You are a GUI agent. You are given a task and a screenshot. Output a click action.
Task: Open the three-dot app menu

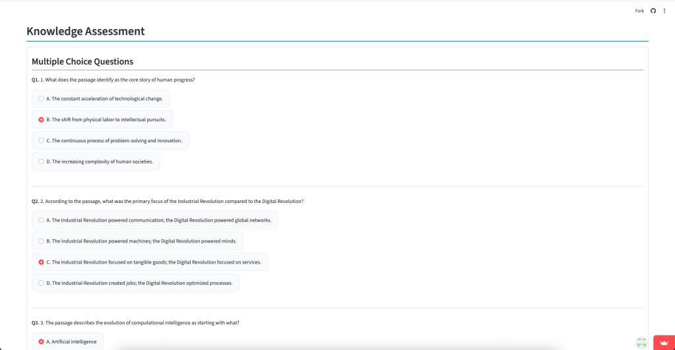coord(664,11)
